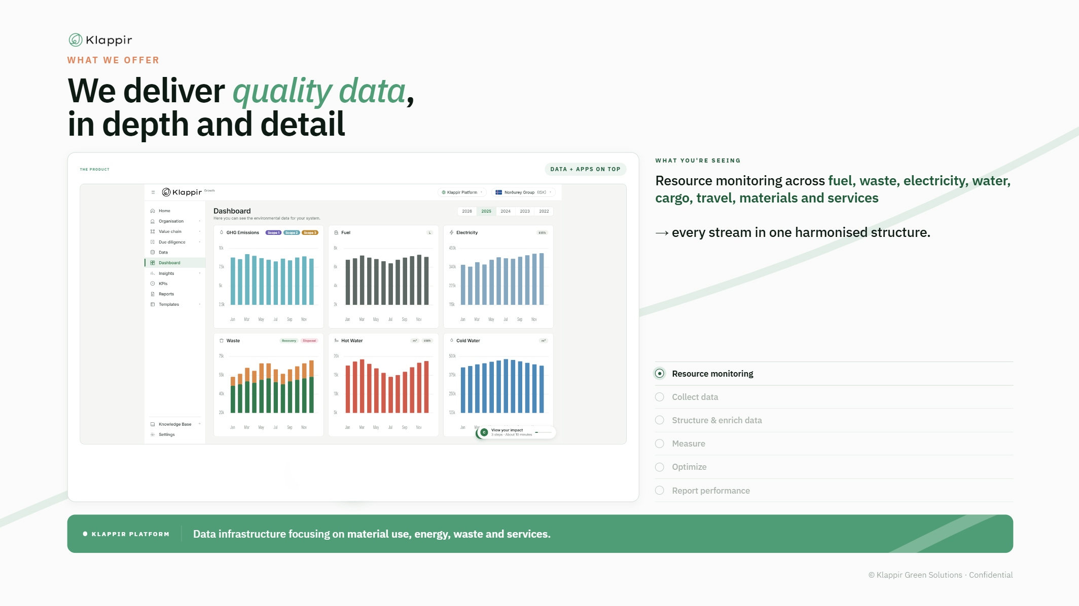Click the Insights bar chart icon
Image resolution: width=1079 pixels, height=606 pixels.
[x=153, y=273]
